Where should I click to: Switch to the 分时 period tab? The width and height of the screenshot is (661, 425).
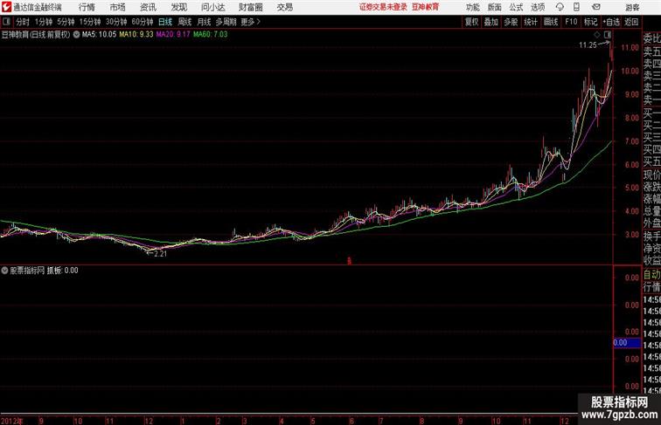click(x=23, y=22)
